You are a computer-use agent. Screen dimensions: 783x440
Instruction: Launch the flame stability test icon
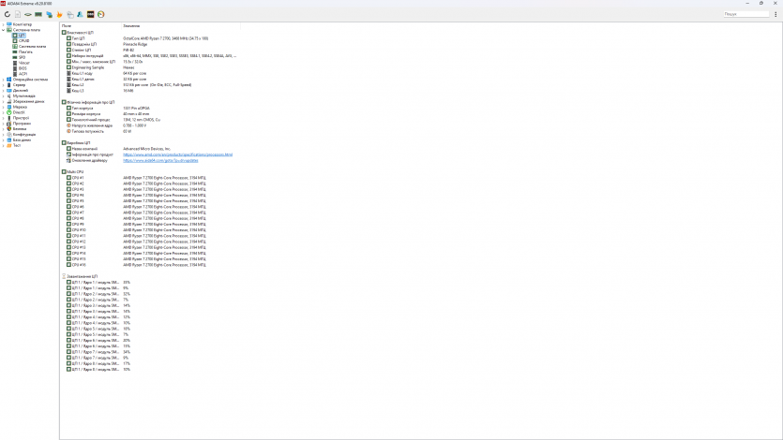click(60, 15)
